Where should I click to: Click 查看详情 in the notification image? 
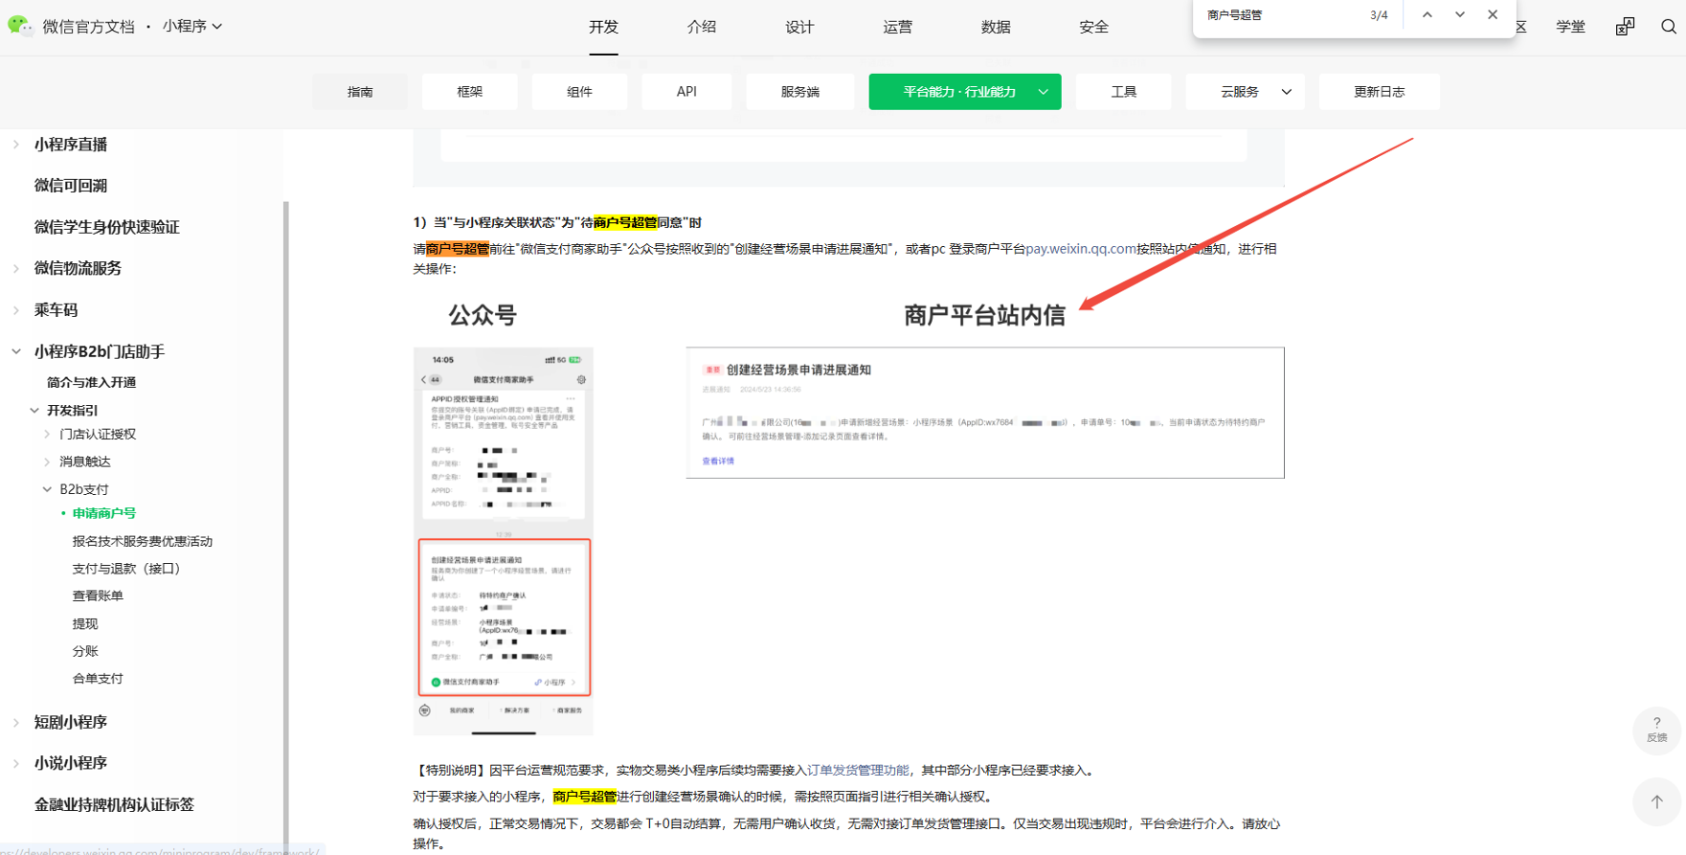718,461
